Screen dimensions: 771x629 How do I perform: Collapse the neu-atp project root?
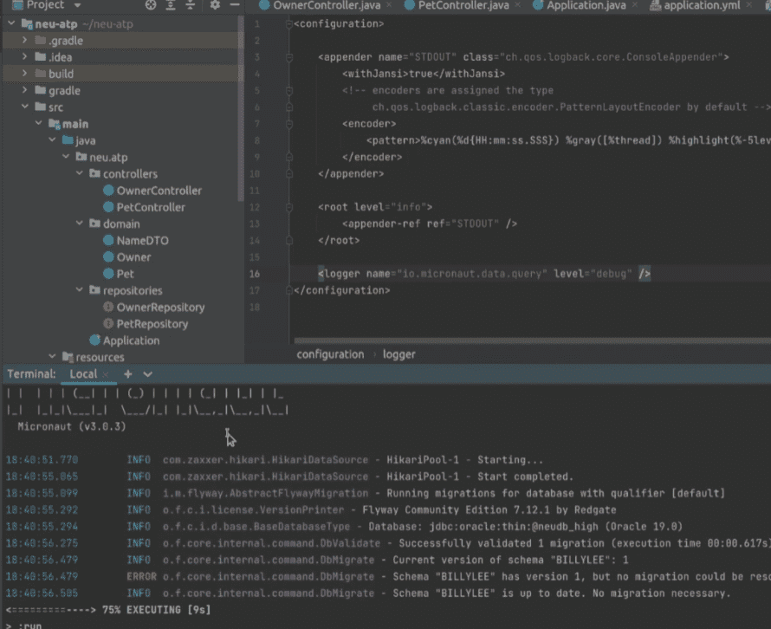pyautogui.click(x=11, y=23)
